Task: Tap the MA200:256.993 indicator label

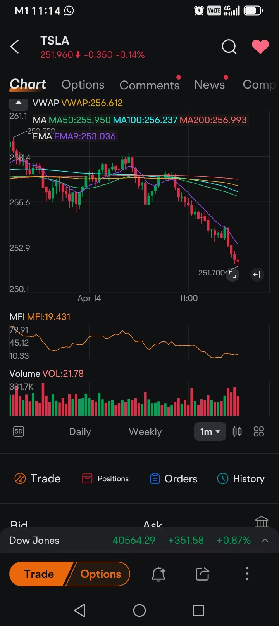Action: click(x=213, y=120)
